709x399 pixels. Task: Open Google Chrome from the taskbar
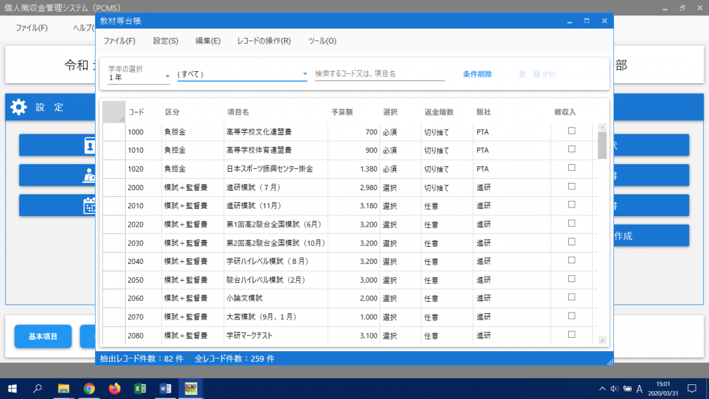pos(89,388)
